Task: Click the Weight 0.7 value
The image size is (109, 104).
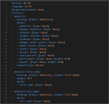Action: click(x=30, y=78)
